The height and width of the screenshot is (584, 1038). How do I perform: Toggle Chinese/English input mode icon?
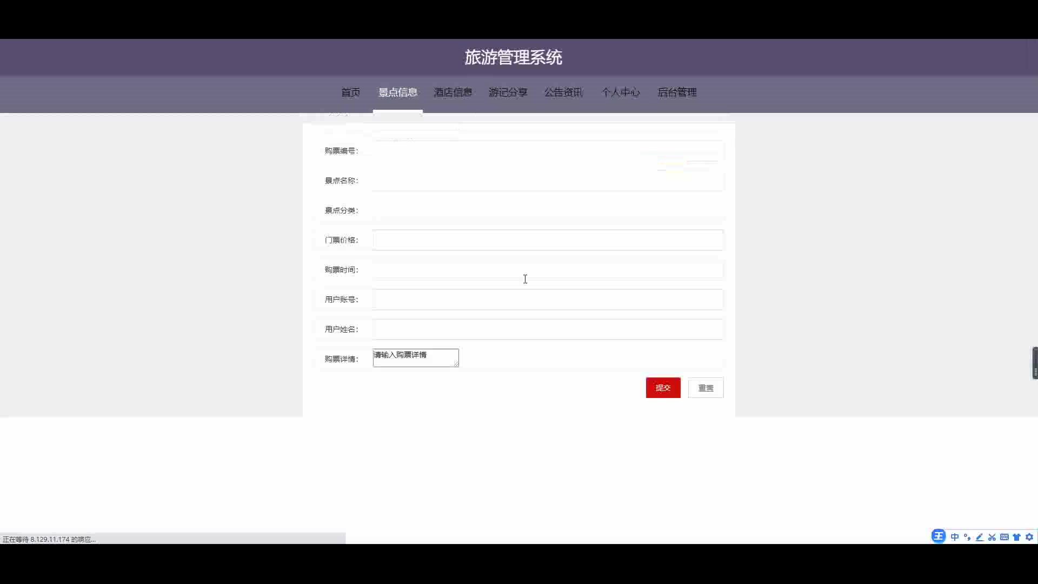click(x=955, y=537)
